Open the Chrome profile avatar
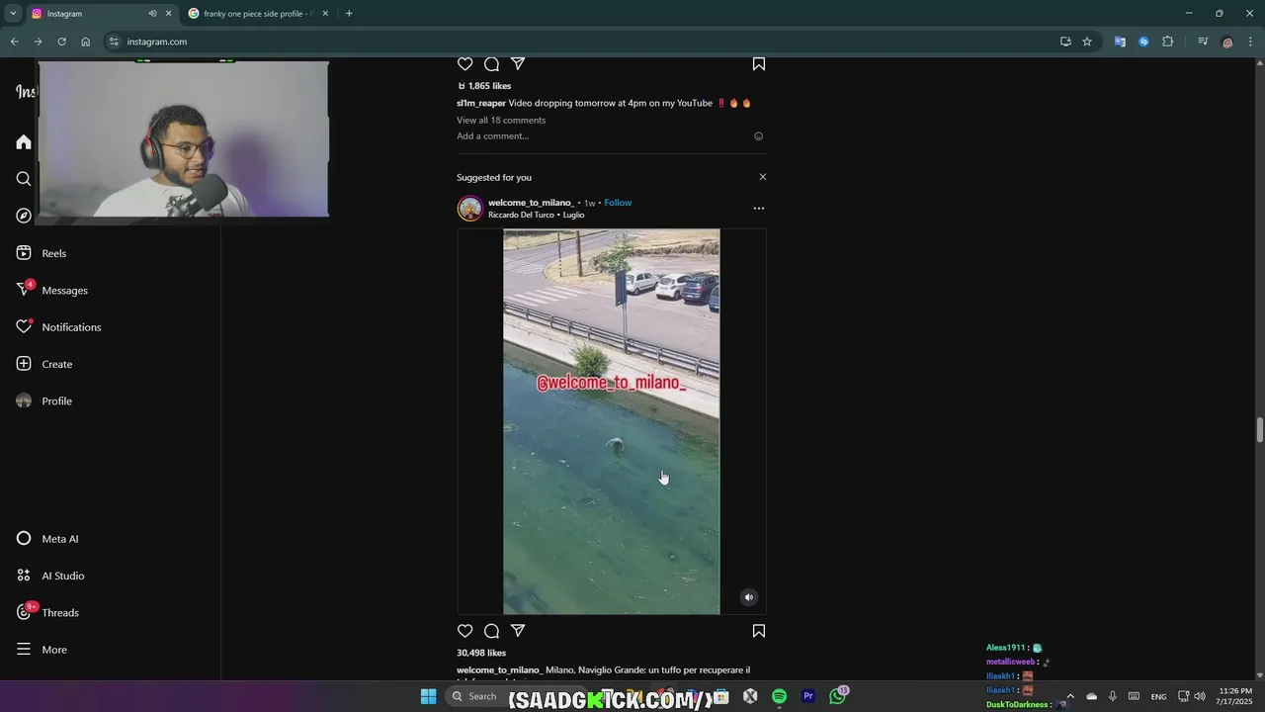The height and width of the screenshot is (712, 1265). click(x=1227, y=42)
